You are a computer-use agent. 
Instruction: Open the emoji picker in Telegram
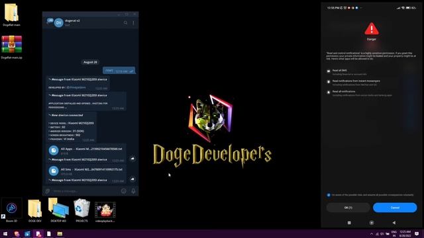[124, 191]
